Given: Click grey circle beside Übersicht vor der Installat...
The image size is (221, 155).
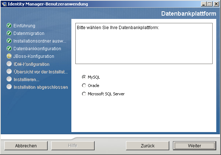Looking at the screenshot, I should click(x=9, y=71).
